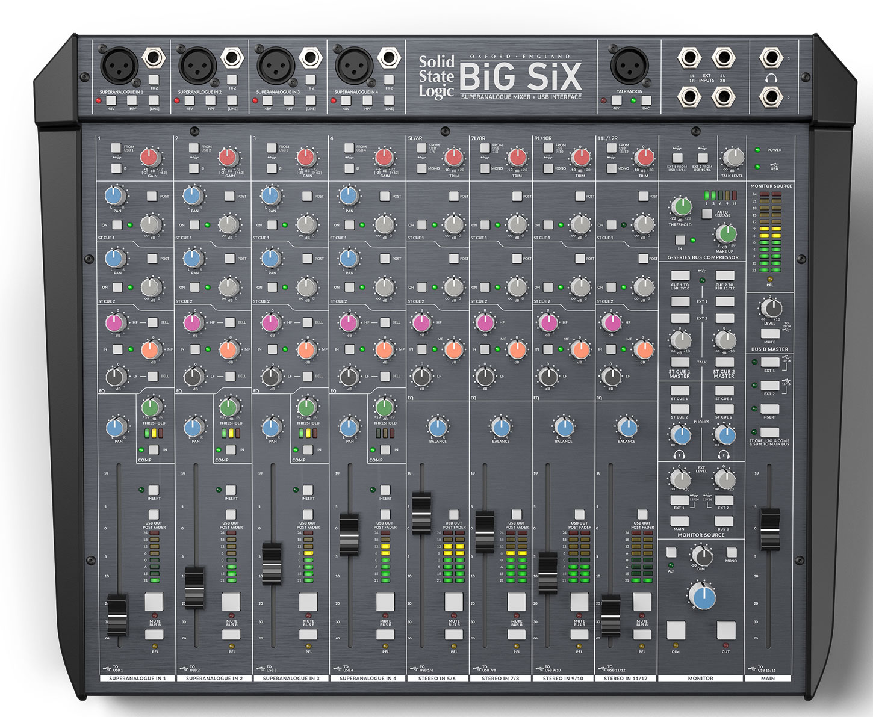
Task: Click the BUS B MASTER LEVEL knob
Action: [x=771, y=309]
